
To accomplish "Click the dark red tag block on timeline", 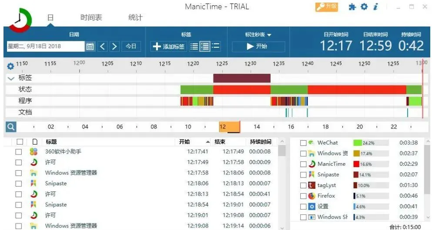I will coord(241,78).
